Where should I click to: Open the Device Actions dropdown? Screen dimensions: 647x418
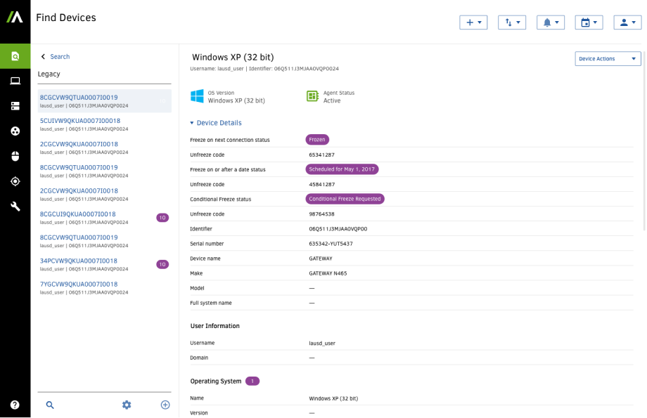pyautogui.click(x=608, y=59)
